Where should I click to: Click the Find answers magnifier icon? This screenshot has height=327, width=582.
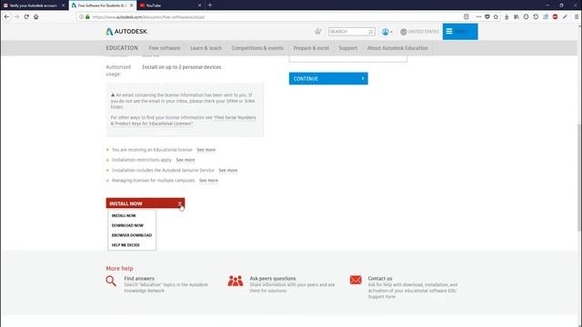(x=111, y=281)
